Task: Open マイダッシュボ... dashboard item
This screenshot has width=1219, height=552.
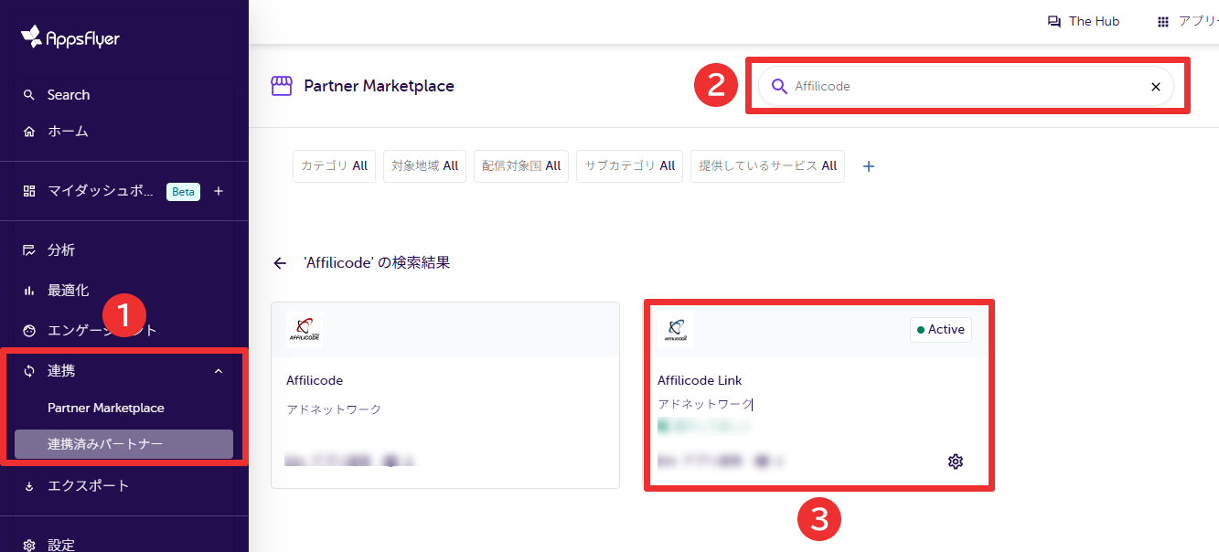Action: [x=101, y=192]
